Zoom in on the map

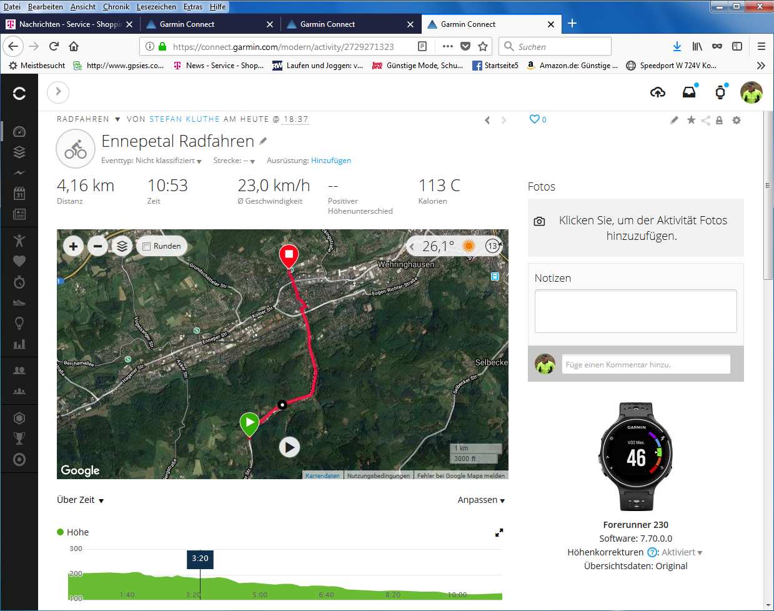pyautogui.click(x=74, y=246)
